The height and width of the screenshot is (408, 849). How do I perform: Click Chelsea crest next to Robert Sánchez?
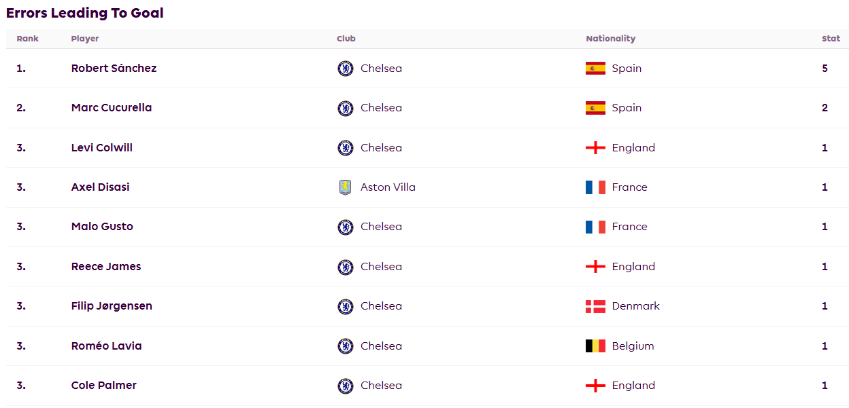click(346, 69)
